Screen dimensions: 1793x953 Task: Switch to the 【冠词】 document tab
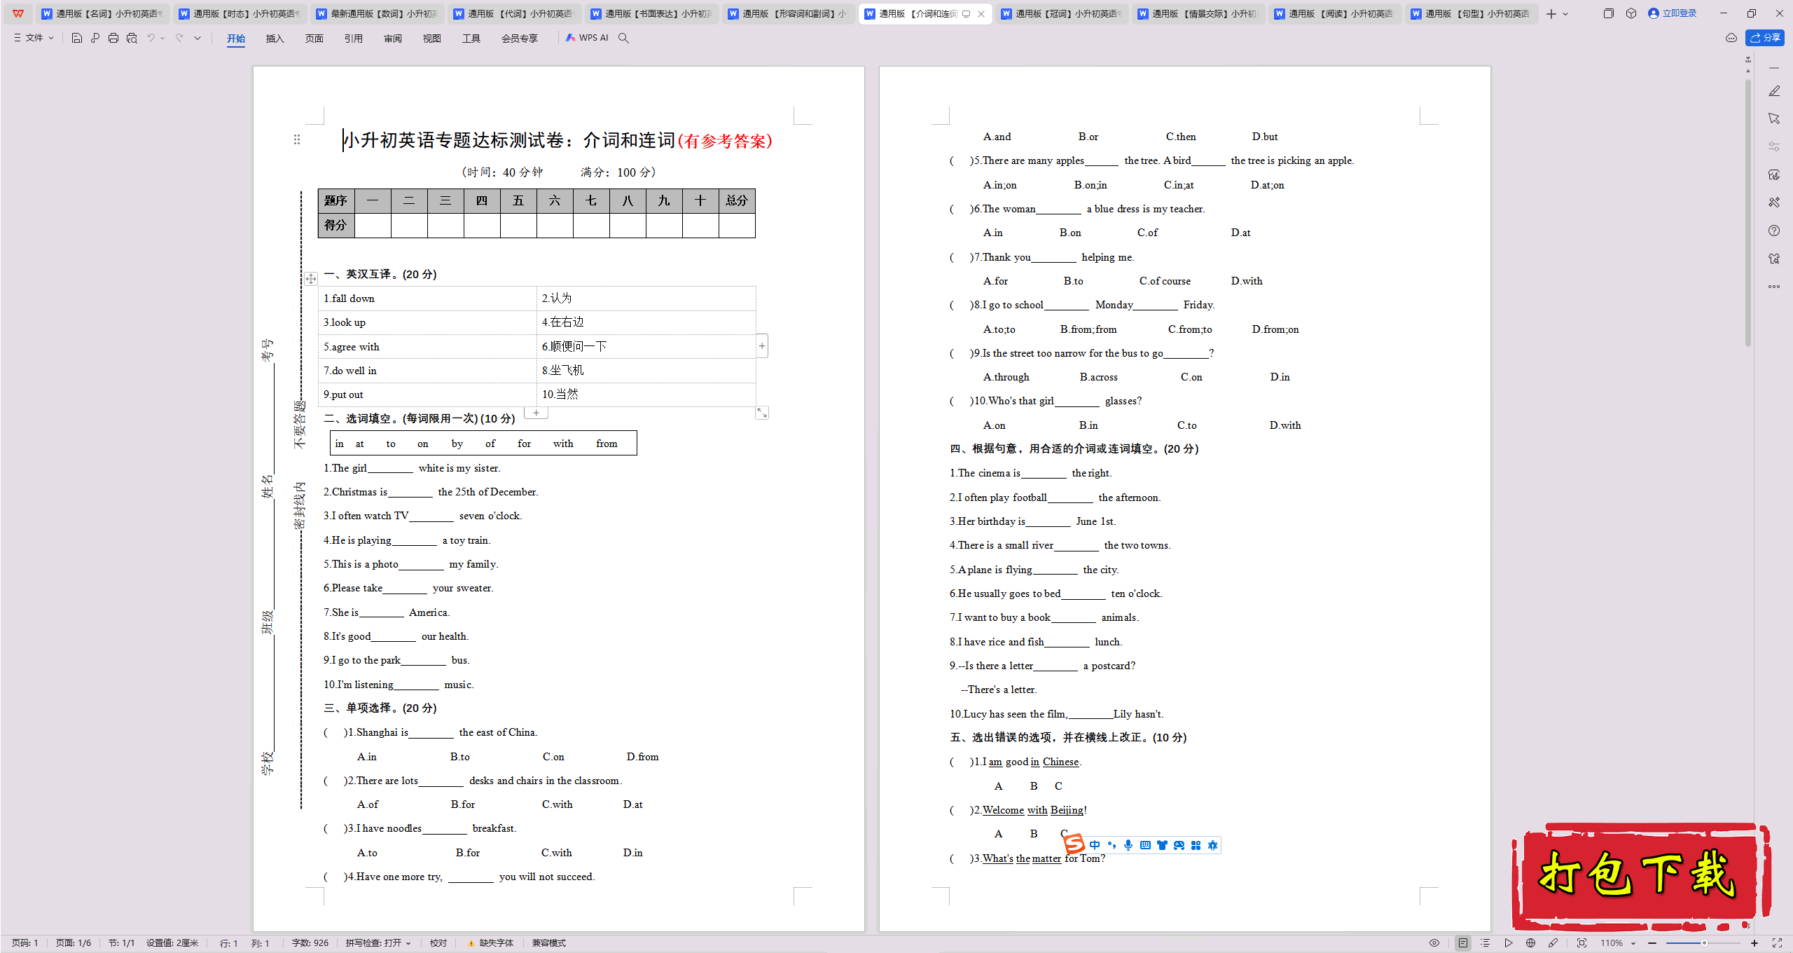tap(1062, 14)
